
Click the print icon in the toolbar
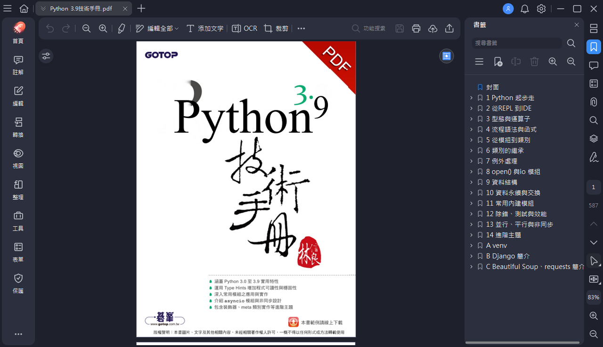416,28
